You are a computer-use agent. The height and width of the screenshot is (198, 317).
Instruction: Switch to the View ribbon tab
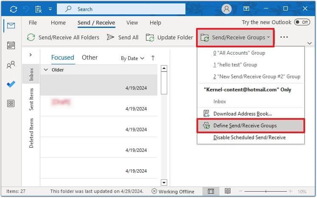click(132, 22)
